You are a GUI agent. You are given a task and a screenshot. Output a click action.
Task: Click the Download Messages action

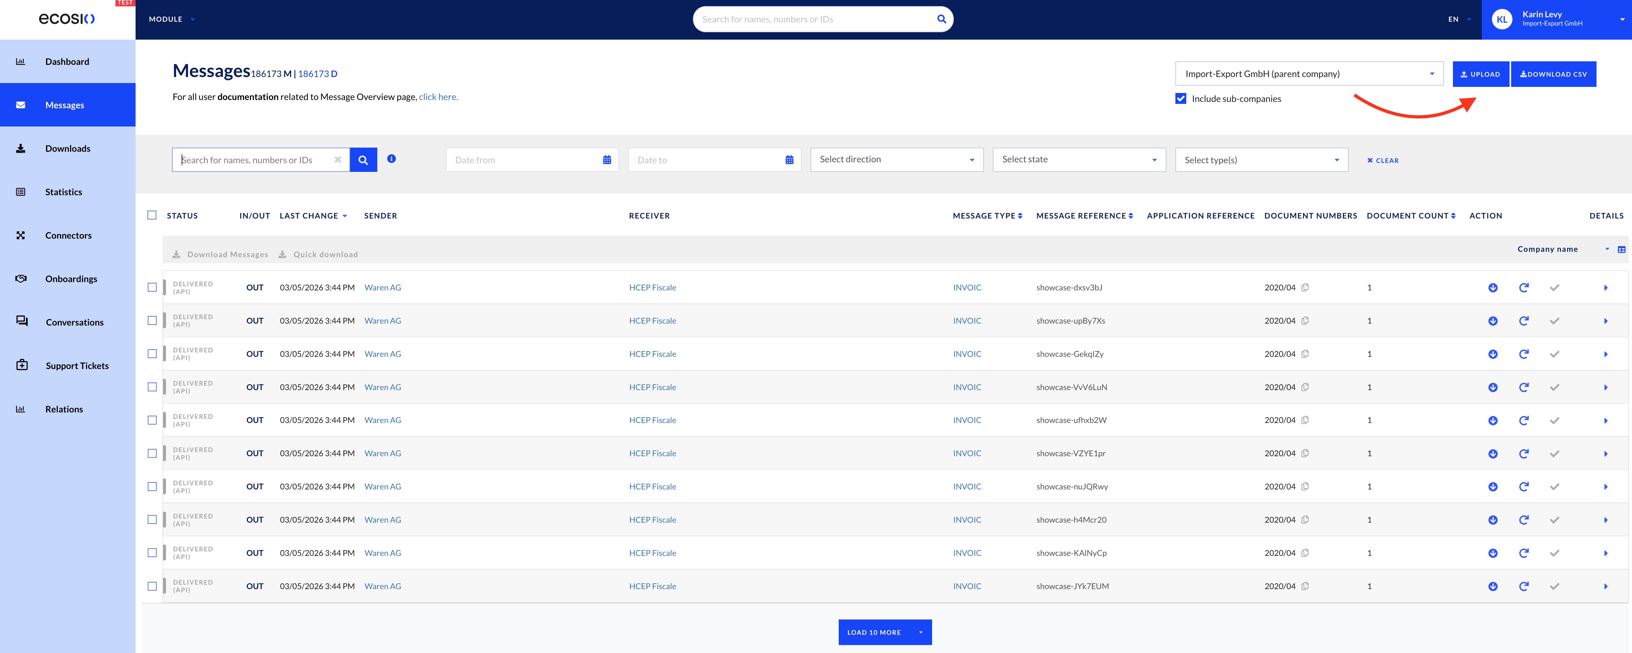coord(221,254)
